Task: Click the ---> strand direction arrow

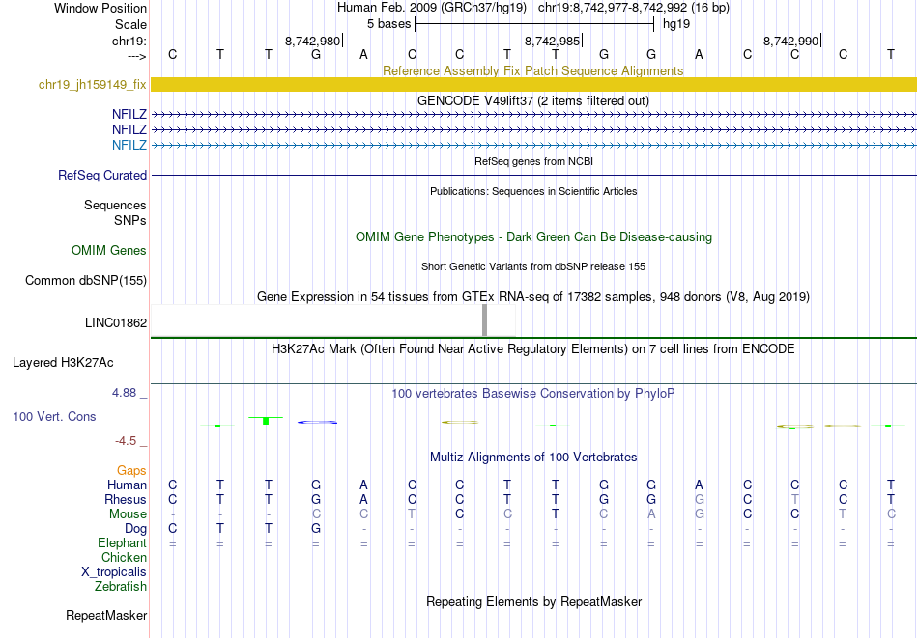Action: 137,56
